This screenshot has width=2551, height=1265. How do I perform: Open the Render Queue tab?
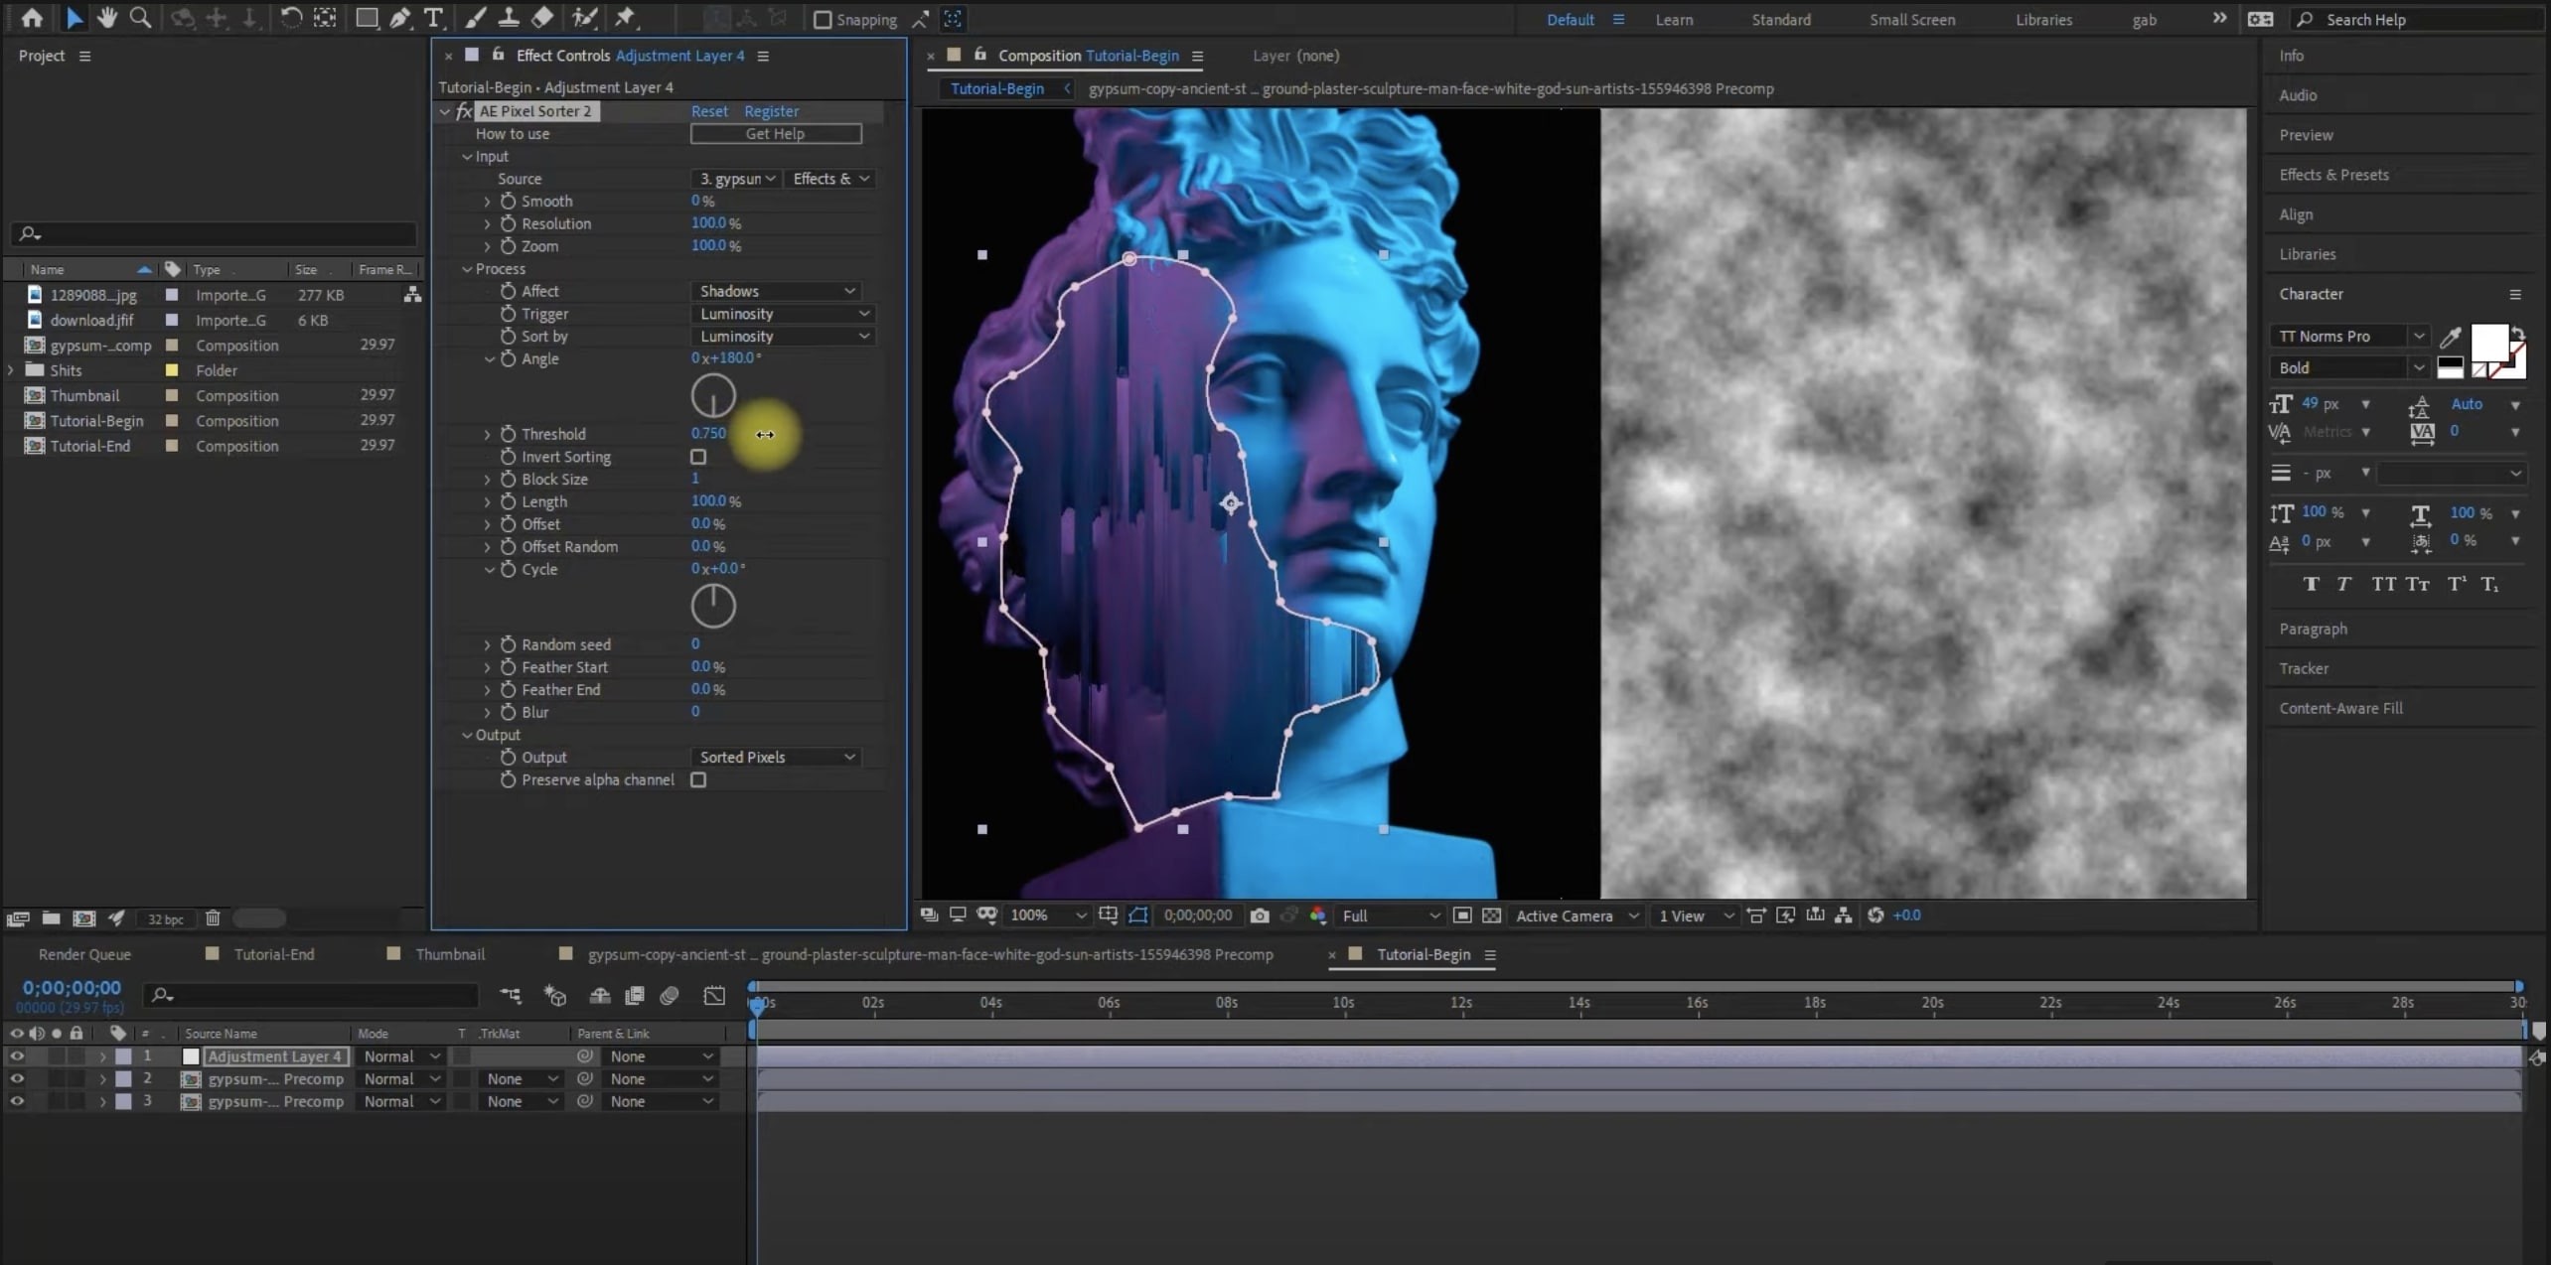[84, 954]
